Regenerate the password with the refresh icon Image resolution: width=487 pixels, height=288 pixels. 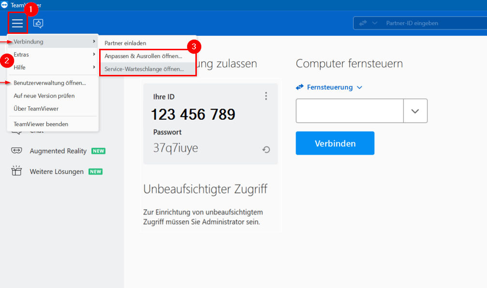pyautogui.click(x=266, y=150)
